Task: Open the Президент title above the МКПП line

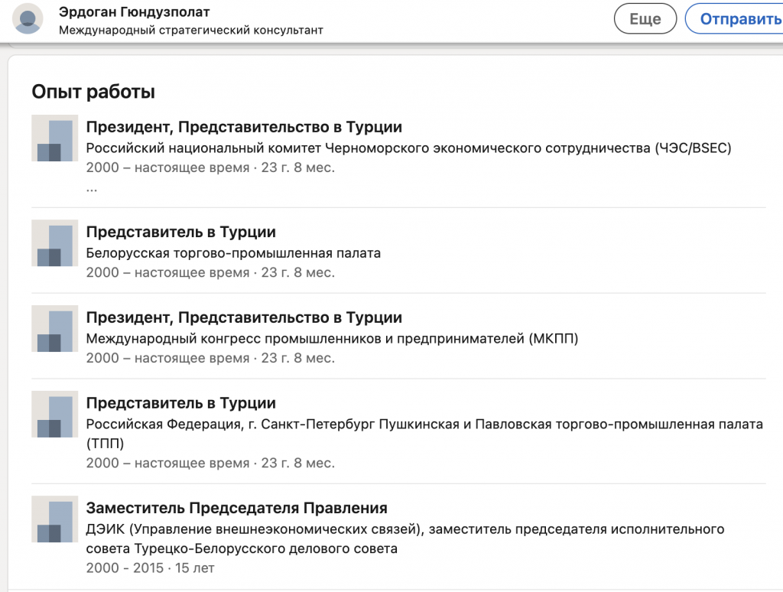Action: coord(244,317)
